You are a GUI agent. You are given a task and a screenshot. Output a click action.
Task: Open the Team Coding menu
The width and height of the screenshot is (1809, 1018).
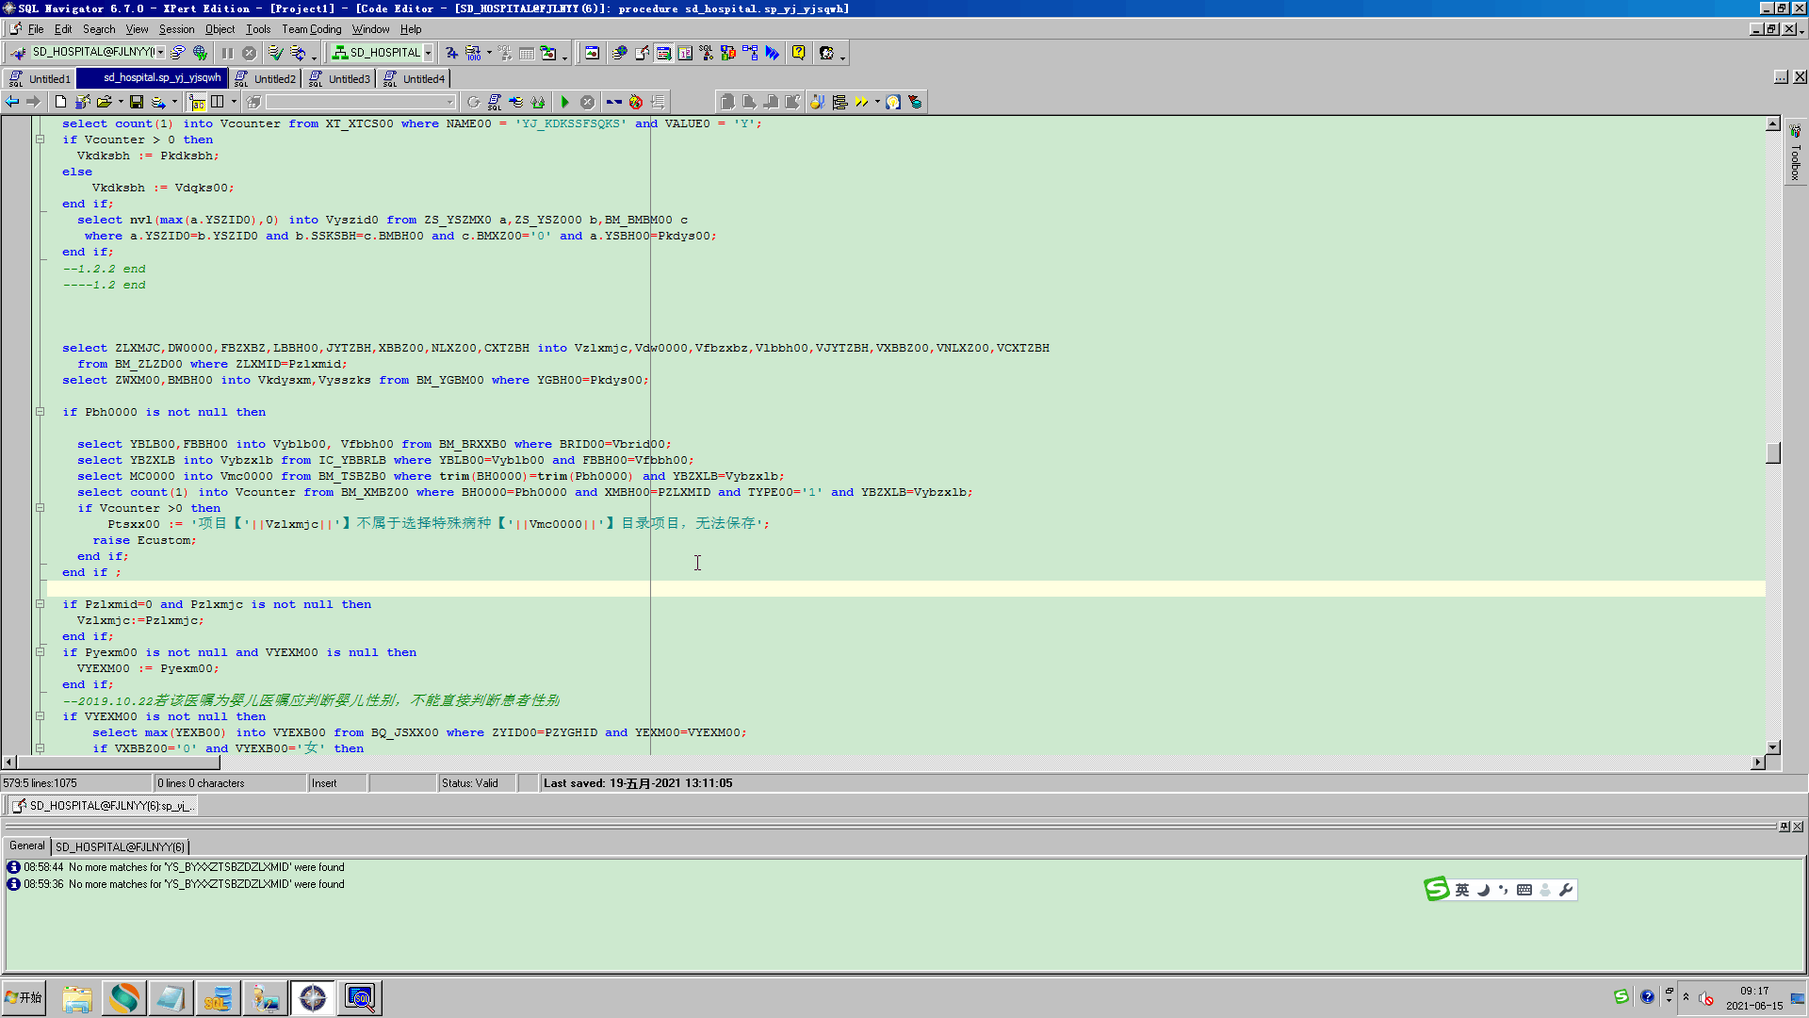tap(311, 29)
